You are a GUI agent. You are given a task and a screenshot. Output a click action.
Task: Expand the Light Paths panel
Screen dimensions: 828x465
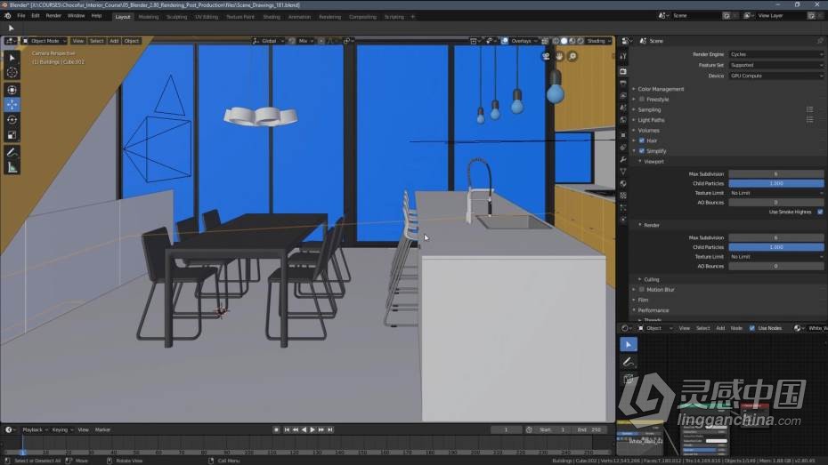coord(651,120)
